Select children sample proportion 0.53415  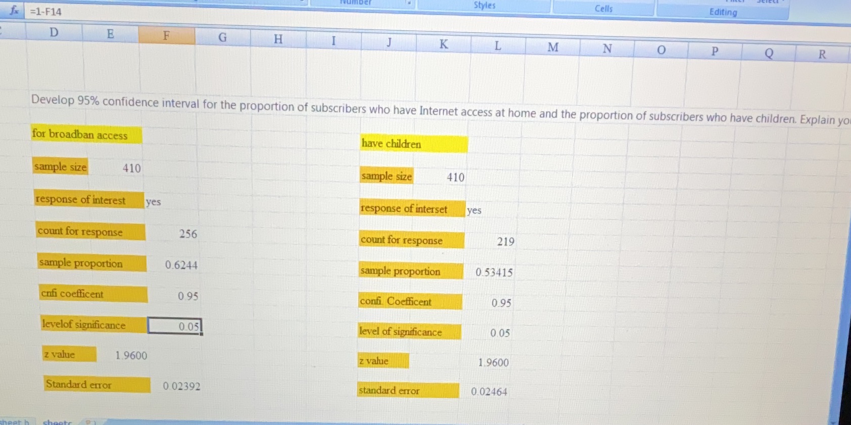point(494,273)
